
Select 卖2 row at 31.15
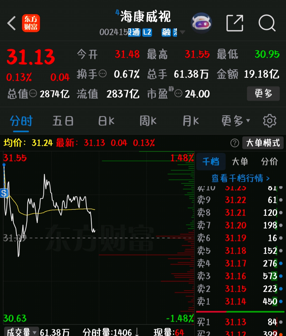(x=240, y=289)
